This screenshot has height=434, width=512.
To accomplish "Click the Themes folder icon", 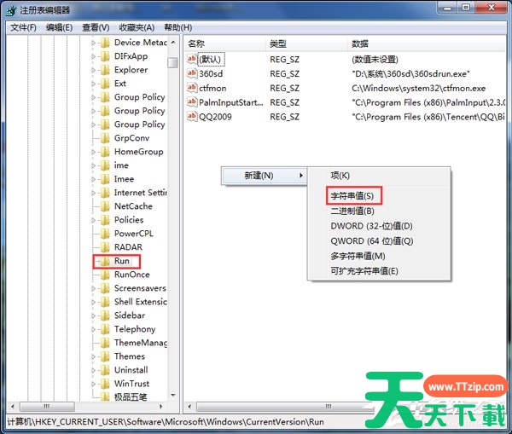I will (105, 356).
